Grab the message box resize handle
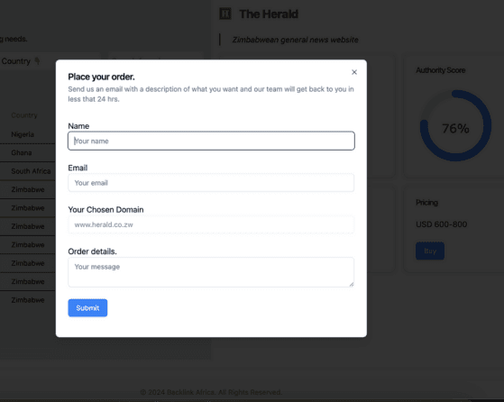This screenshot has width=504, height=402. tap(352, 284)
